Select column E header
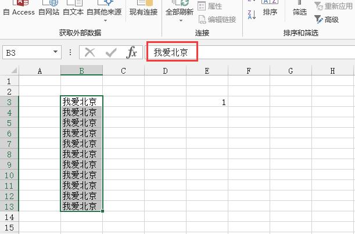This screenshot has width=355, height=234. [x=207, y=71]
